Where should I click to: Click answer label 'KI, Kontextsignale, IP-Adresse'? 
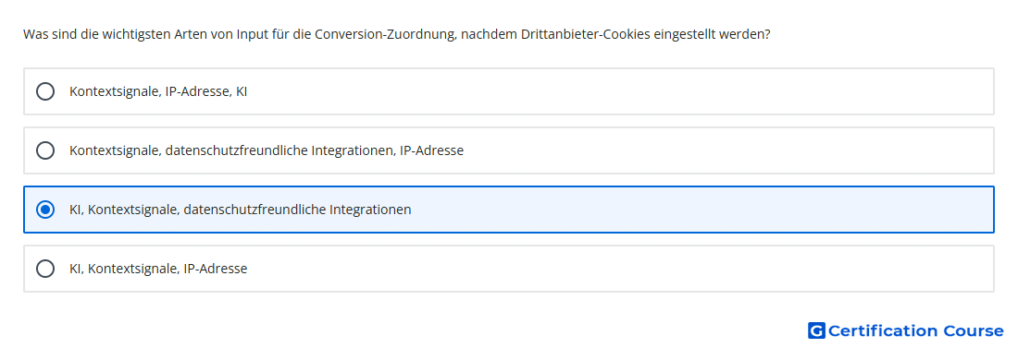click(x=158, y=269)
